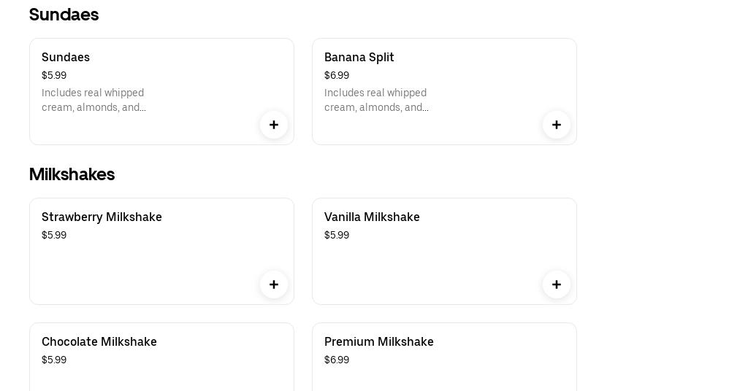Select the Vanilla Milkshake $5.99 price

[337, 236]
